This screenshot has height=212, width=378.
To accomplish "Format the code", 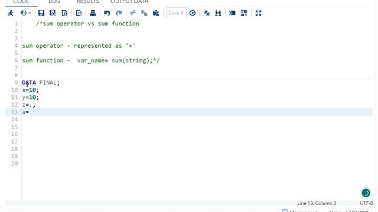I will coord(244,13).
